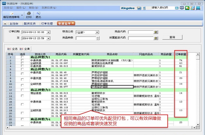The width and height of the screenshot is (205, 135).
Task: Click the 全选 (Select All) icon button
Action: pyautogui.click(x=13, y=49)
